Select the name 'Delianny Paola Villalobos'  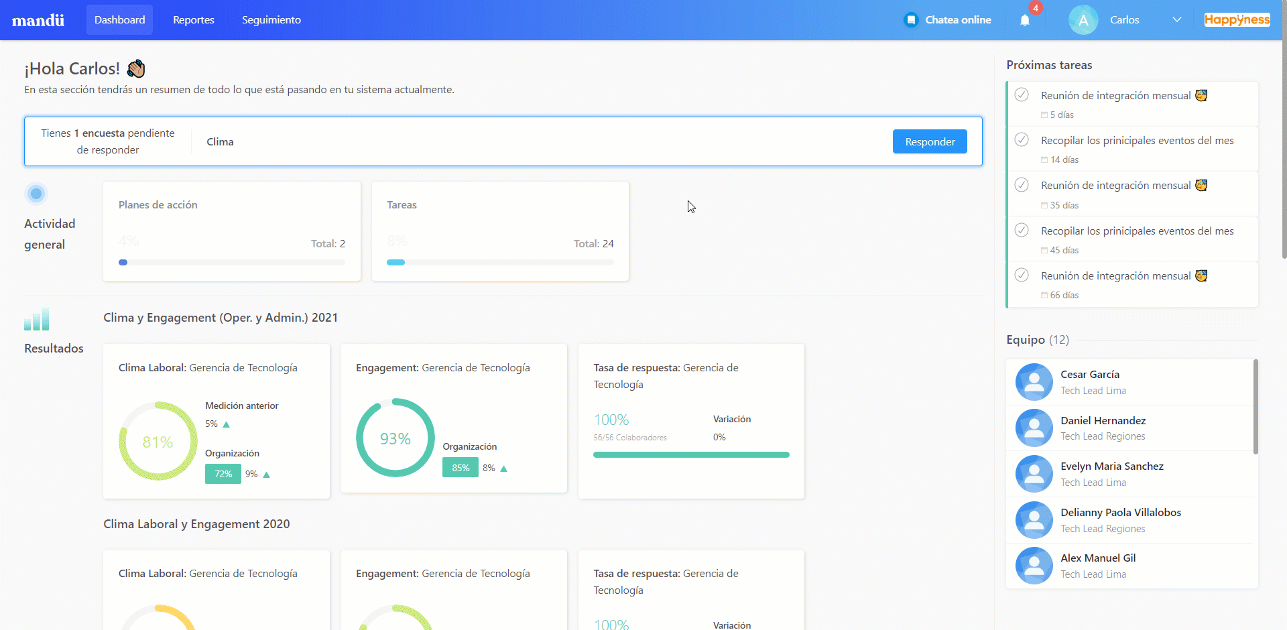pyautogui.click(x=1121, y=513)
